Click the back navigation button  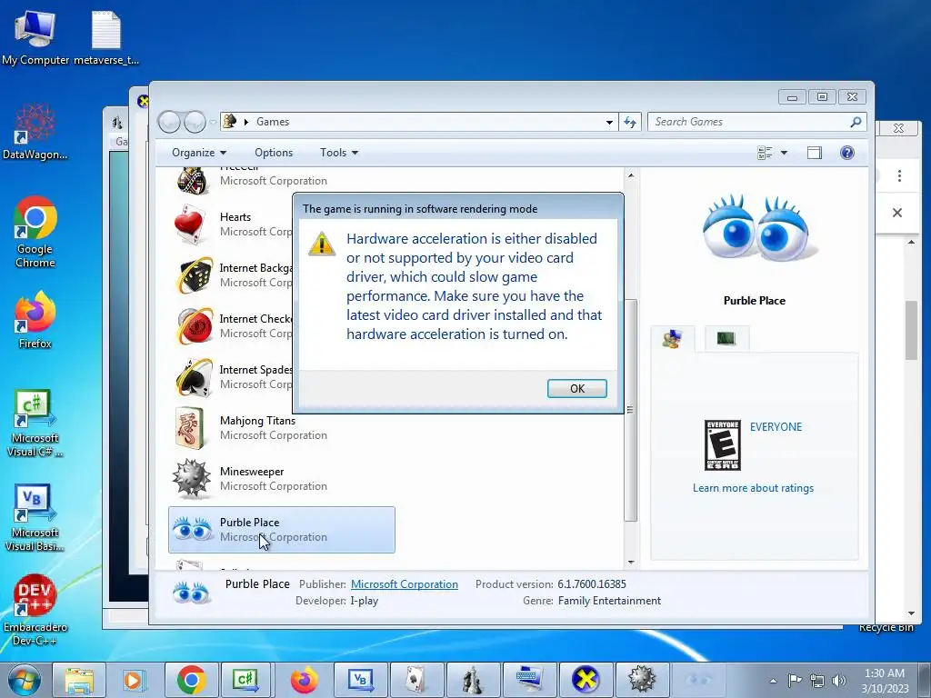click(169, 123)
